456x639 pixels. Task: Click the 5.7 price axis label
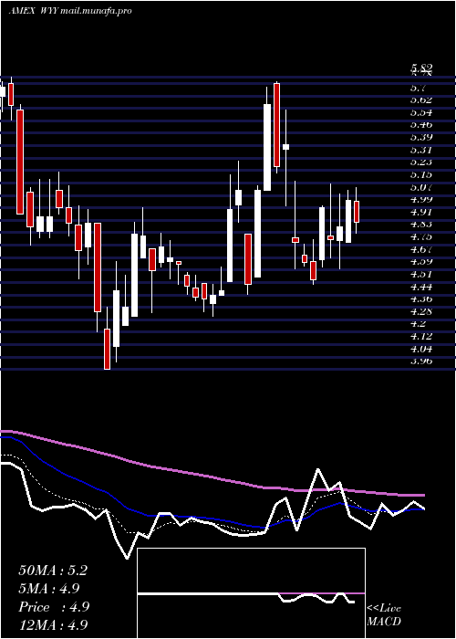click(x=418, y=88)
